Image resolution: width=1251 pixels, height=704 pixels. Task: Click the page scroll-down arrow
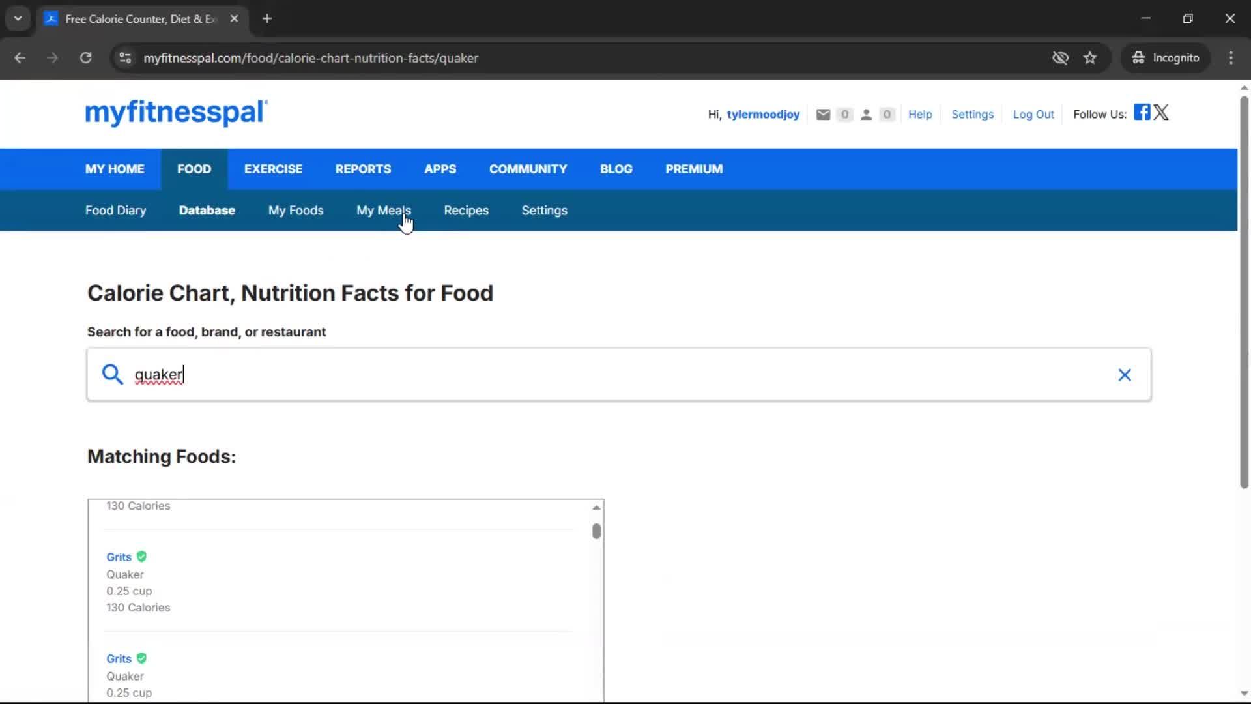pos(1244,694)
